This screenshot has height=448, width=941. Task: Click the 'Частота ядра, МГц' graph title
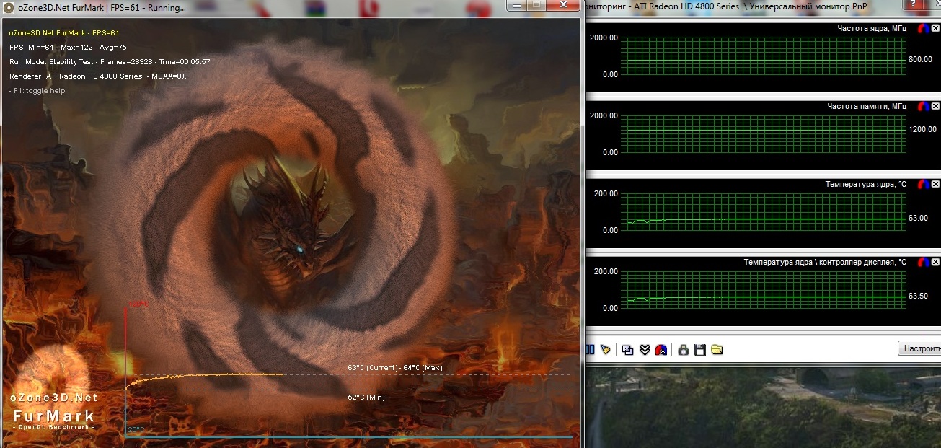coord(872,29)
